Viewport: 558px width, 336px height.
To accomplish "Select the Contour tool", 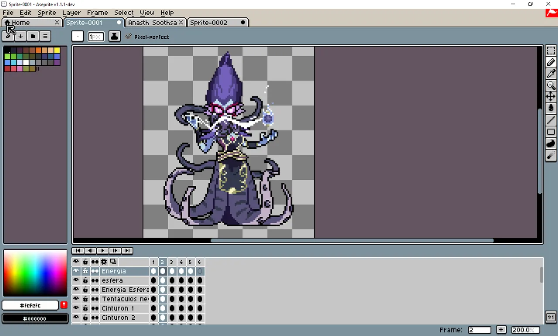I will pos(551,144).
